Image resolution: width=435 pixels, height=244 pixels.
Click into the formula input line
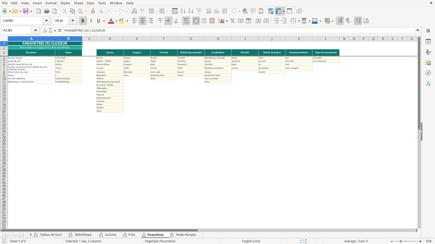point(239,30)
